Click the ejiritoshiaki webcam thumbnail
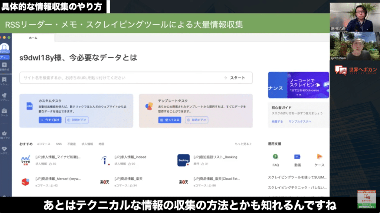 355,46
